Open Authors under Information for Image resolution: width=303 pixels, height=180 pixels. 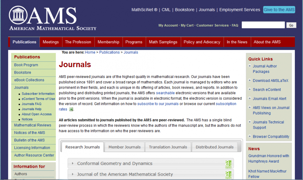[21, 174]
